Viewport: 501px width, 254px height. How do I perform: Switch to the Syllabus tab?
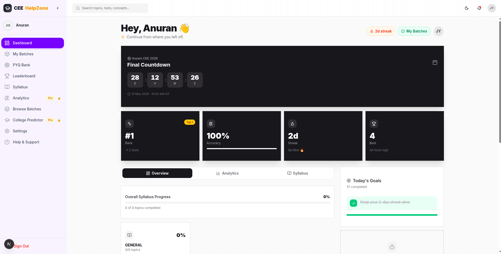(297, 173)
